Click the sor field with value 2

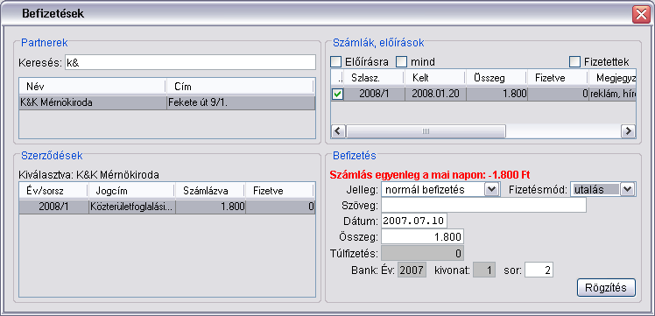(539, 270)
